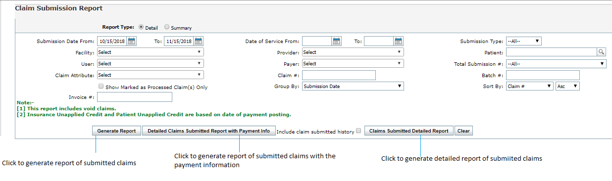Open the Provider dropdown
The height and width of the screenshot is (181, 612).
coord(353,52)
